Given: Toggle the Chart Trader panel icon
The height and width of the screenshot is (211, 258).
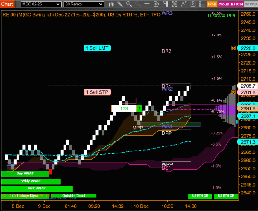Looking at the screenshot, I should (165, 4).
